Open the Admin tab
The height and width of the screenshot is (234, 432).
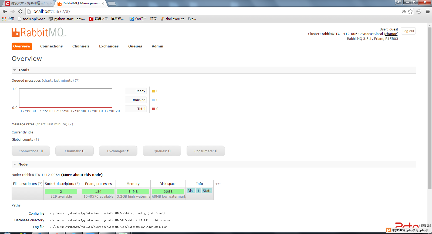tap(157, 46)
